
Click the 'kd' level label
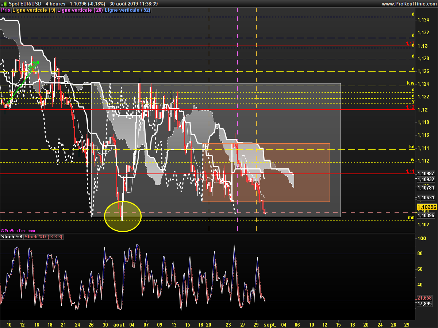coord(412,148)
